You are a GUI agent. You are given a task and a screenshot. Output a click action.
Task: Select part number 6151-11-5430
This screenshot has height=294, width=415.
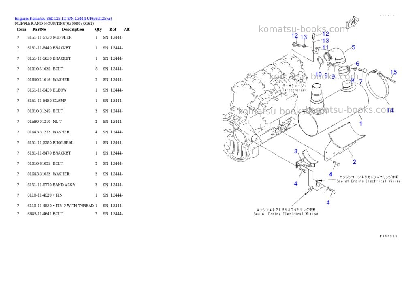point(39,90)
